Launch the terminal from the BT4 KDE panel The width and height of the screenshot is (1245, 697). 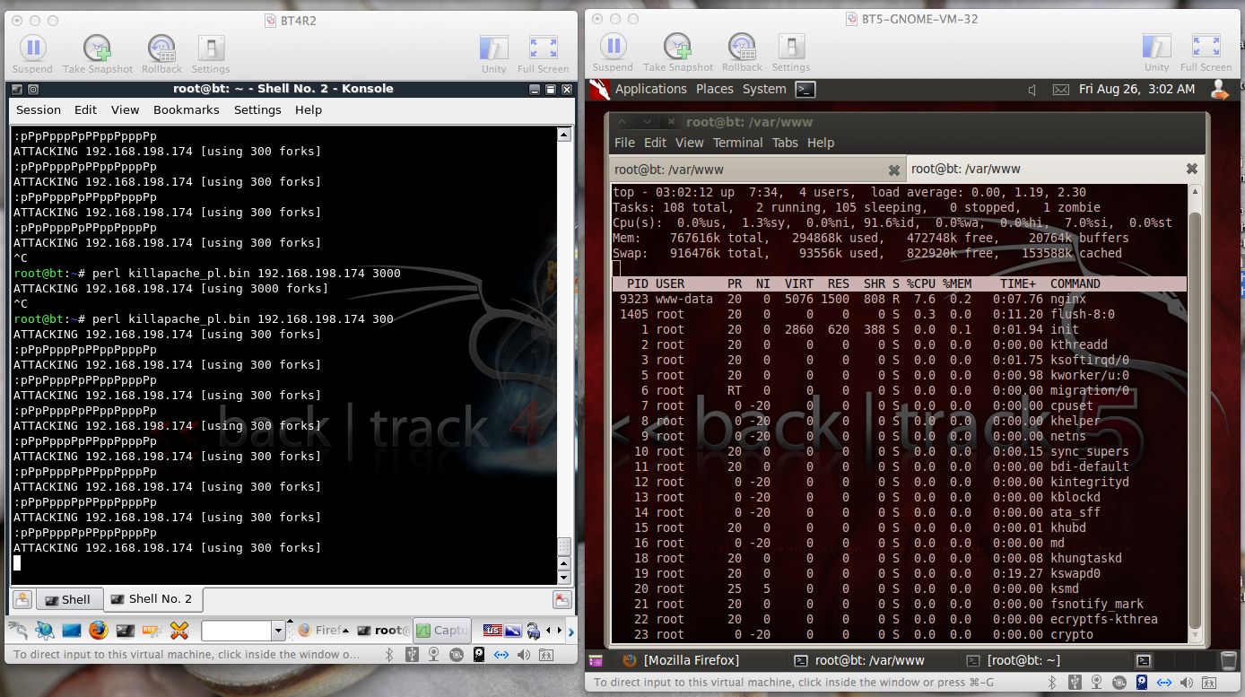(x=126, y=630)
